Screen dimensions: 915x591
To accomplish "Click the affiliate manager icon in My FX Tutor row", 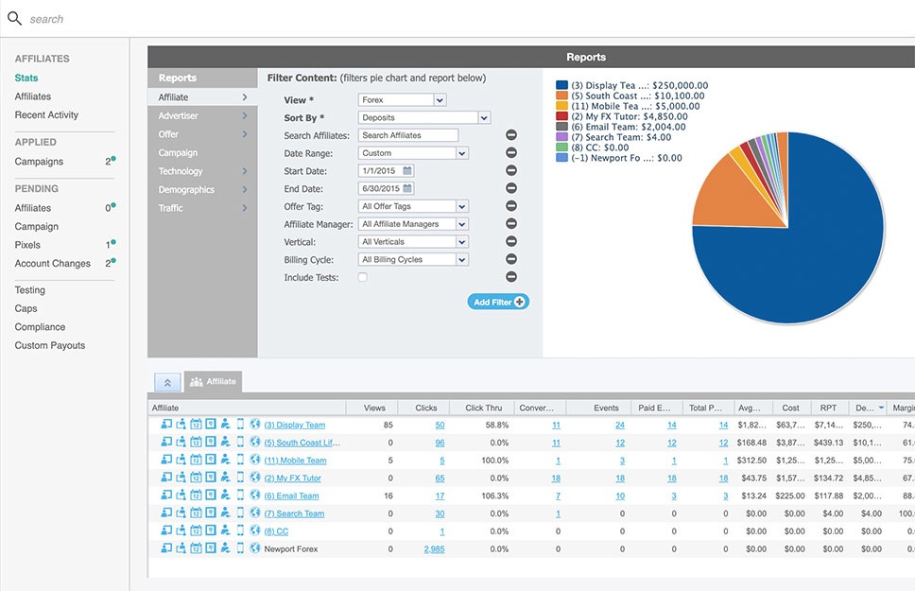I will 225,478.
